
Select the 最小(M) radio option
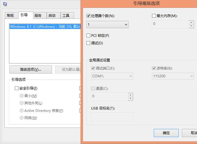(21, 96)
